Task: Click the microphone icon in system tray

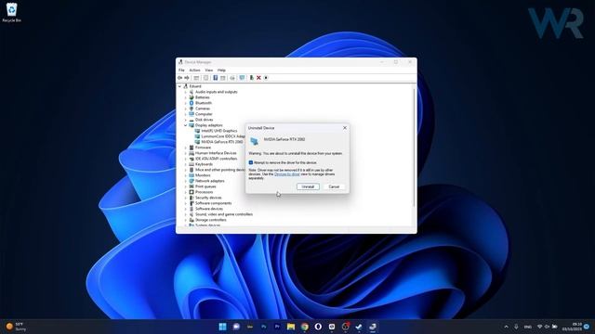Action: (516, 327)
